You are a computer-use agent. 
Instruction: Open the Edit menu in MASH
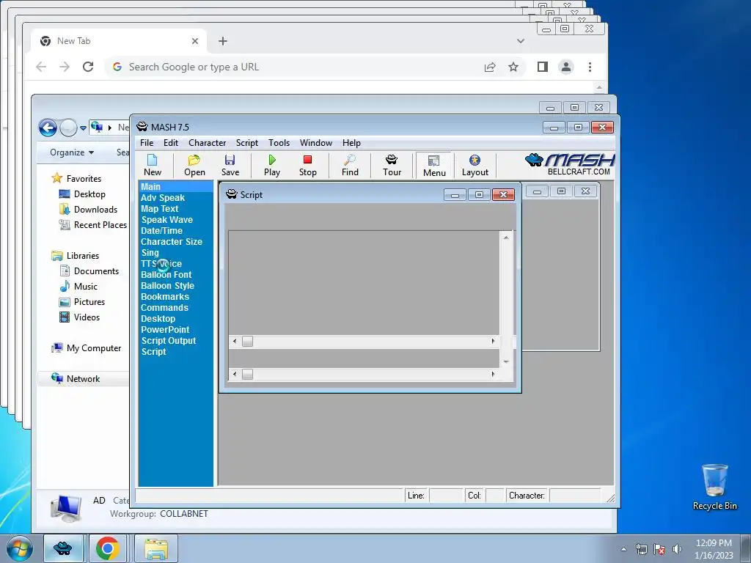[170, 143]
